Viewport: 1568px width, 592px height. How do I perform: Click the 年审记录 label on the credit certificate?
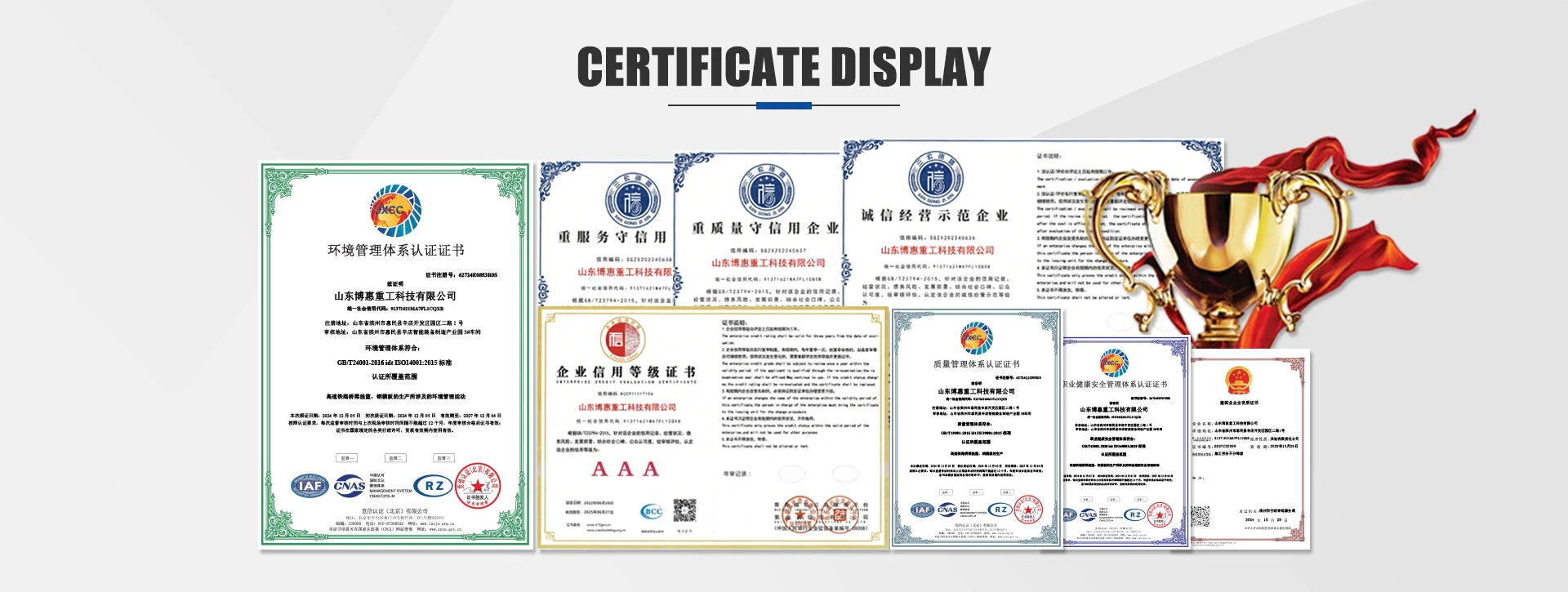point(736,474)
